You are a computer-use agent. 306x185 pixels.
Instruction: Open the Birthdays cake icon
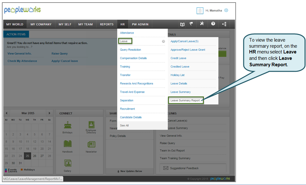[x=67, y=125]
